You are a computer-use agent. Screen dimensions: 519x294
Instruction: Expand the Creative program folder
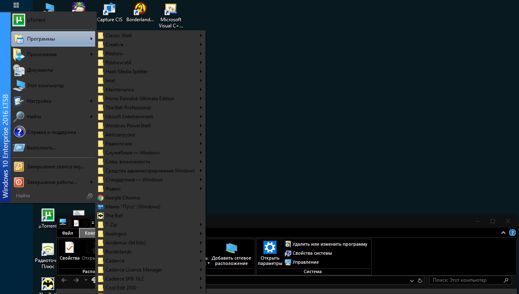click(x=150, y=45)
